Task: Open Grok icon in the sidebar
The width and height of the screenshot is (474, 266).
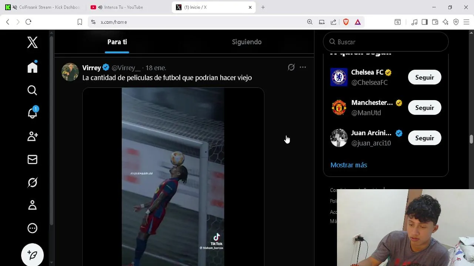Action: tap(32, 182)
